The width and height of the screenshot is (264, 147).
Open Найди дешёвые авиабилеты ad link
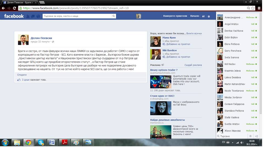click(167, 120)
